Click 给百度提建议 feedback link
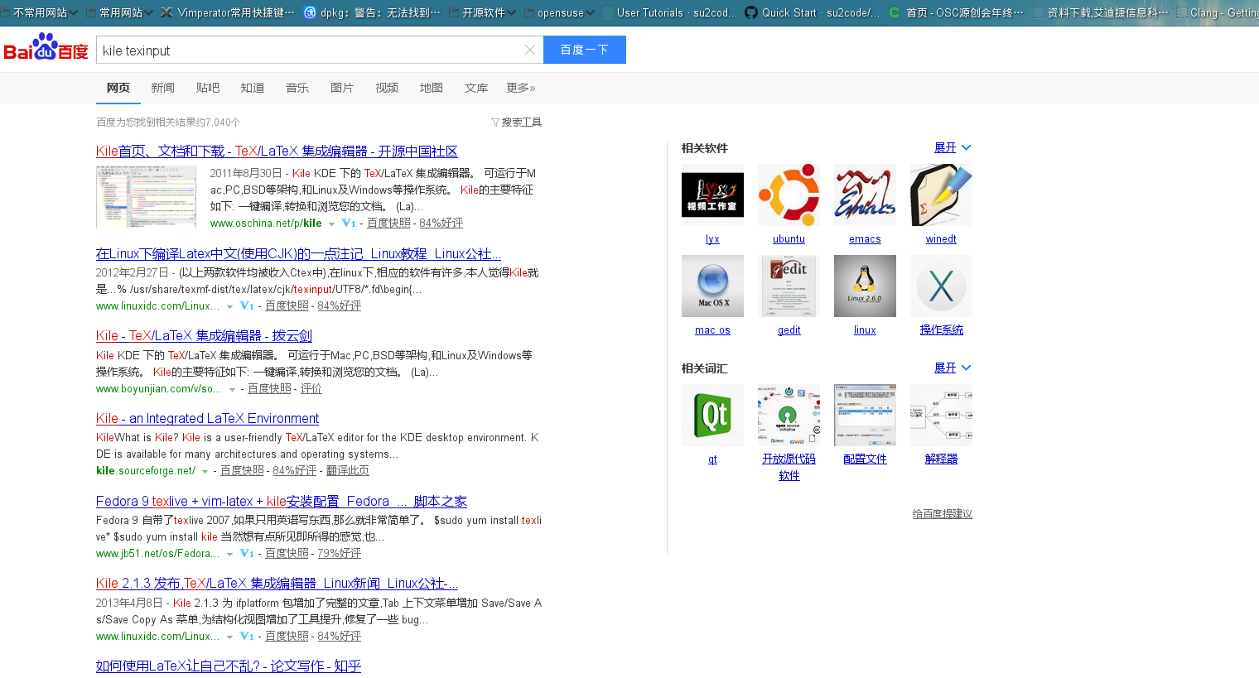Image resolution: width=1259 pixels, height=678 pixels. (x=943, y=514)
